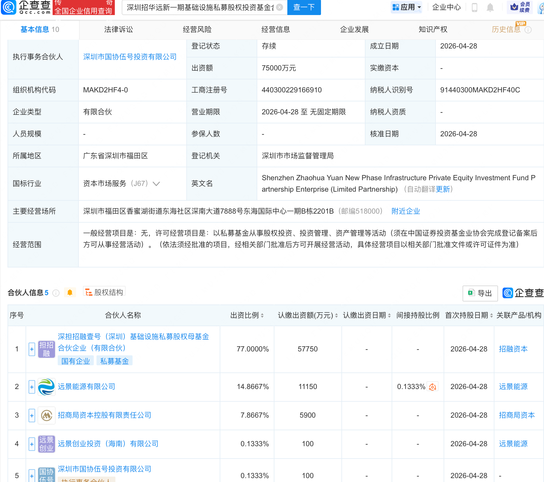Clear the search box text
Screen dimensions: 544x482
[x=280, y=7]
